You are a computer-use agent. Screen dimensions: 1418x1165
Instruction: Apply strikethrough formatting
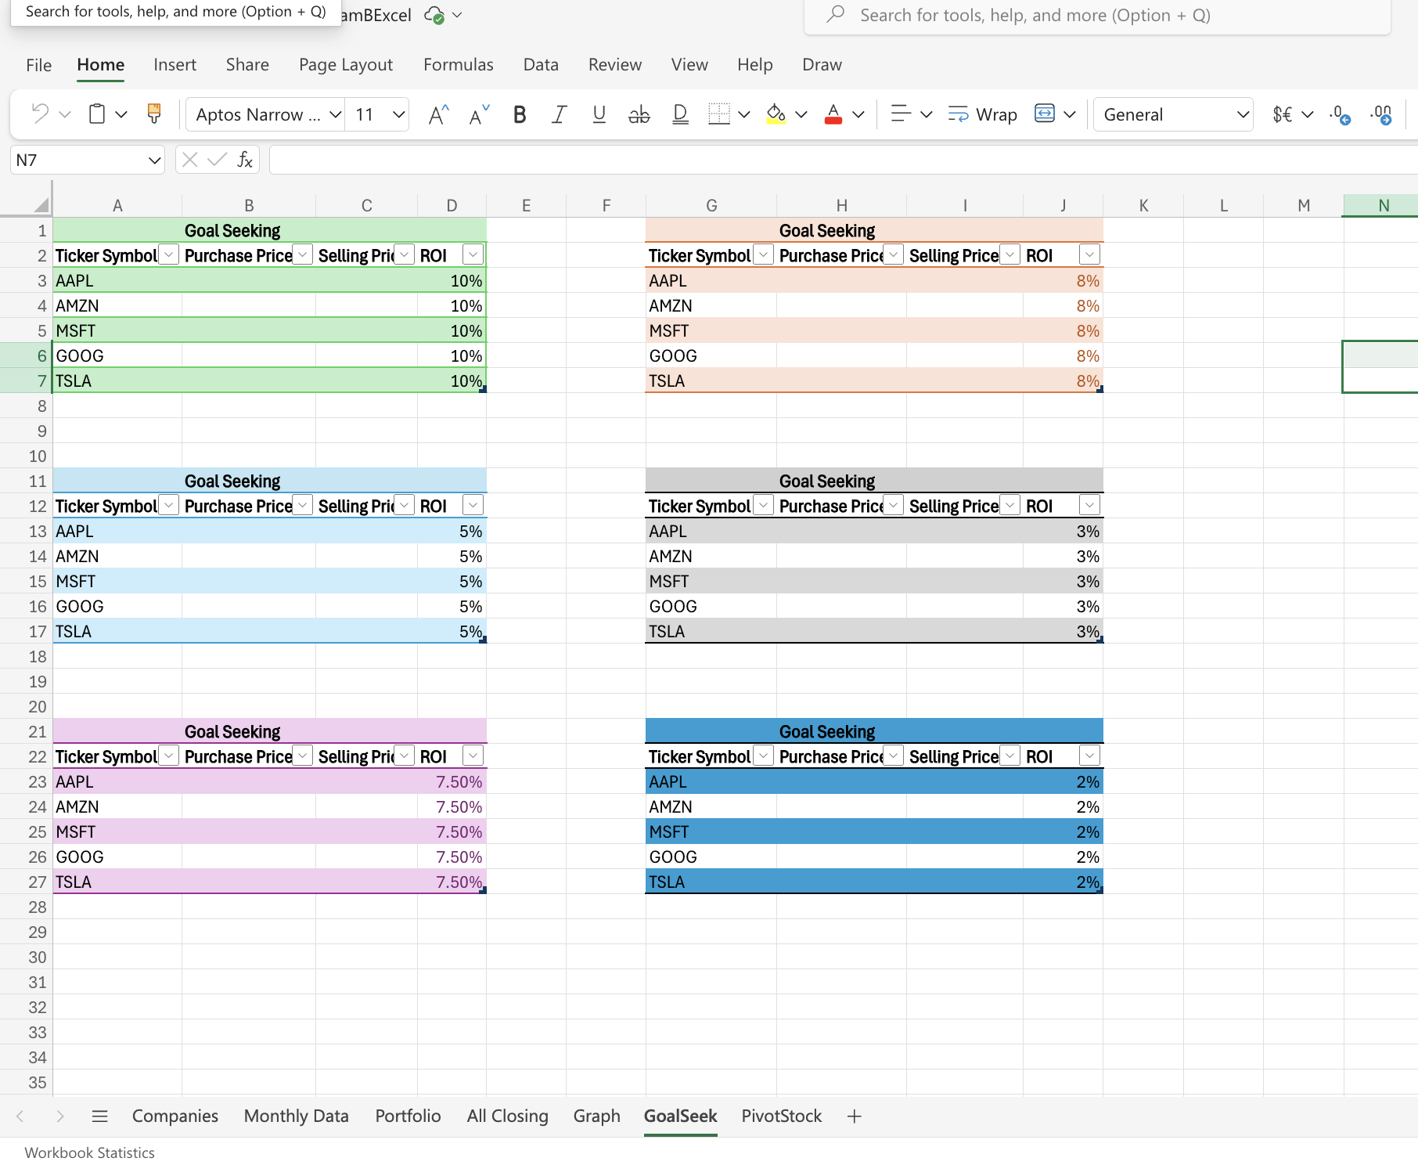point(639,114)
